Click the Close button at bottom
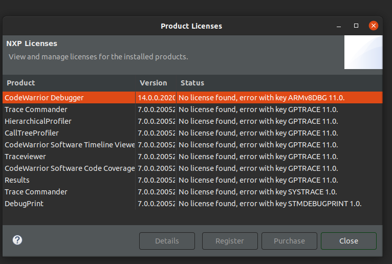 (349, 241)
